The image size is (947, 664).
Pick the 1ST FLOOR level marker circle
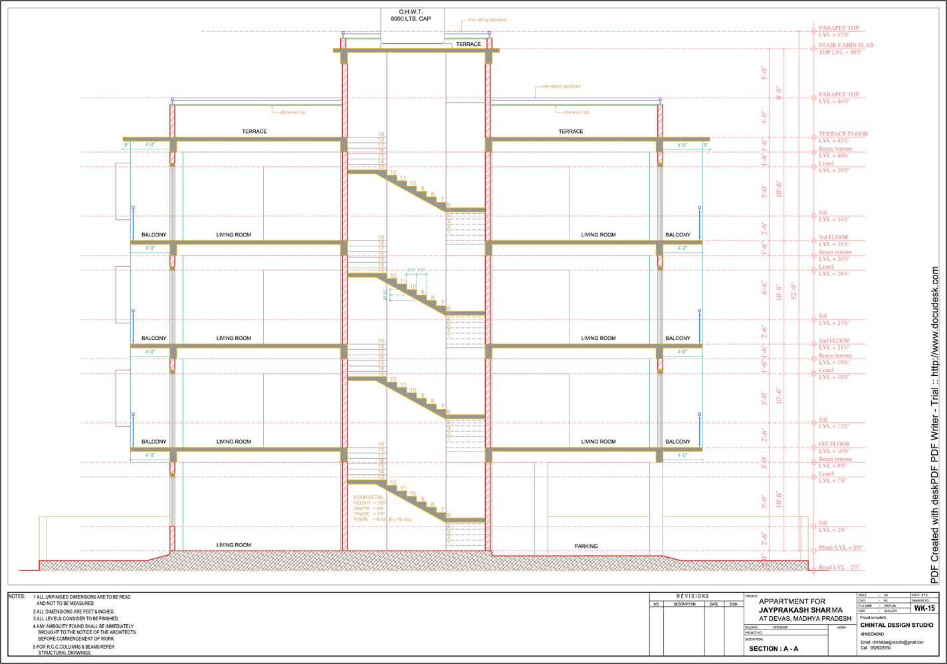[x=813, y=448]
